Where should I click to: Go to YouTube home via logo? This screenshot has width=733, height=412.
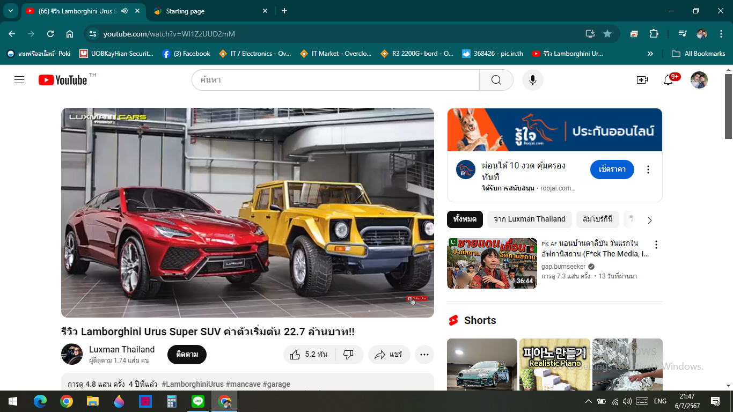coord(63,80)
